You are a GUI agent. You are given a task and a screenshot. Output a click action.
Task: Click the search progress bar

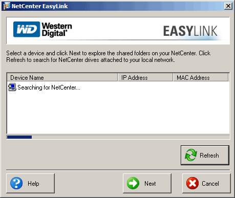(x=118, y=137)
